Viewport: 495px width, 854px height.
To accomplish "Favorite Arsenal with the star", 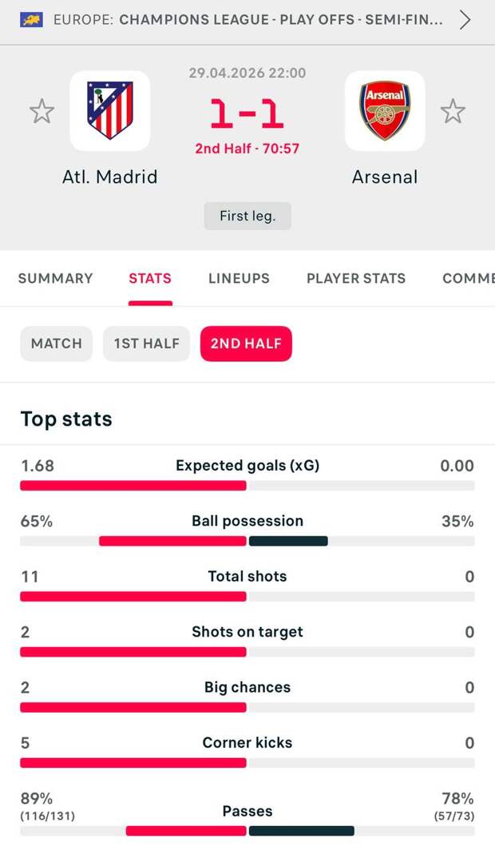I will (x=453, y=111).
